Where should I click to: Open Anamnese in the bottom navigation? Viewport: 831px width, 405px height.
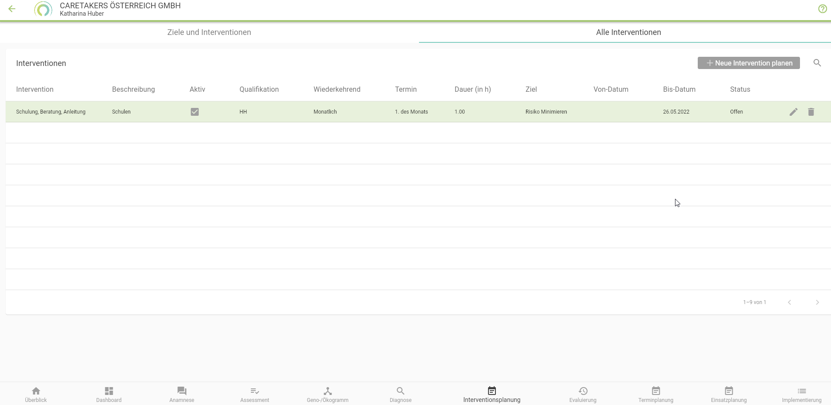(x=182, y=394)
